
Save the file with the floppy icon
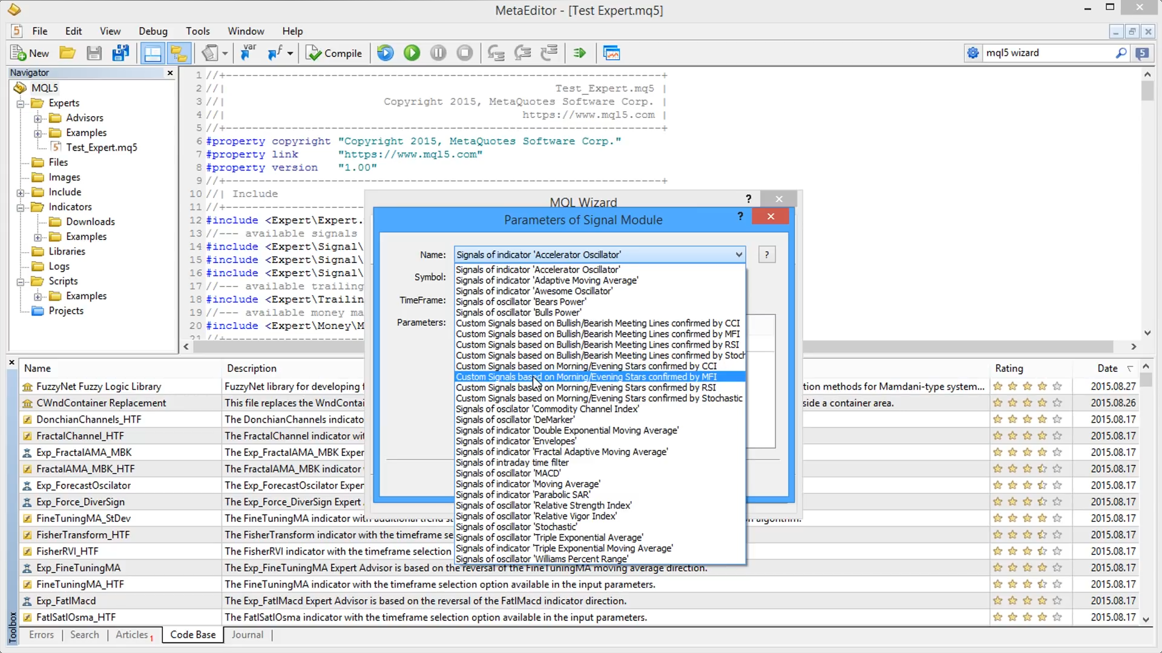(x=94, y=53)
